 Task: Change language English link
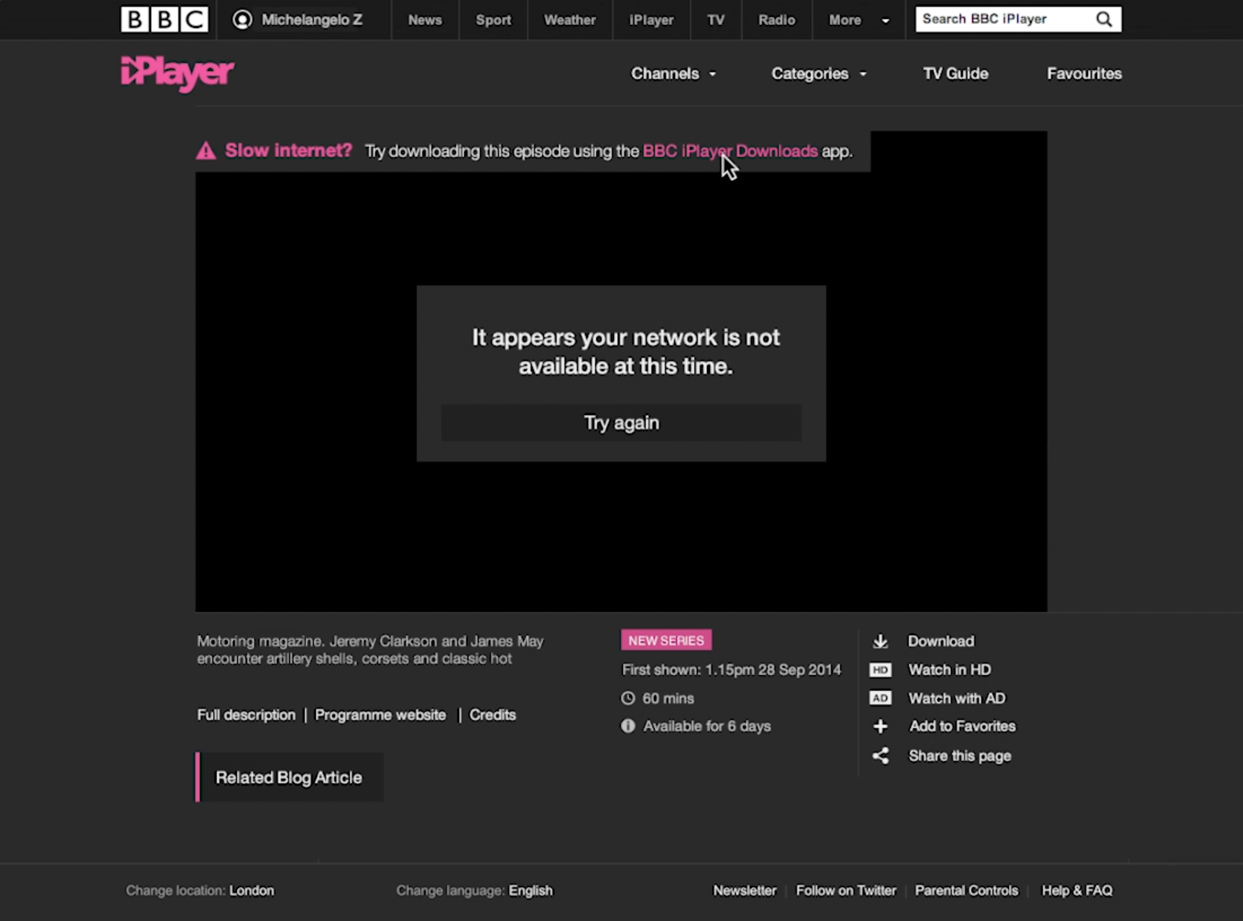coord(531,891)
